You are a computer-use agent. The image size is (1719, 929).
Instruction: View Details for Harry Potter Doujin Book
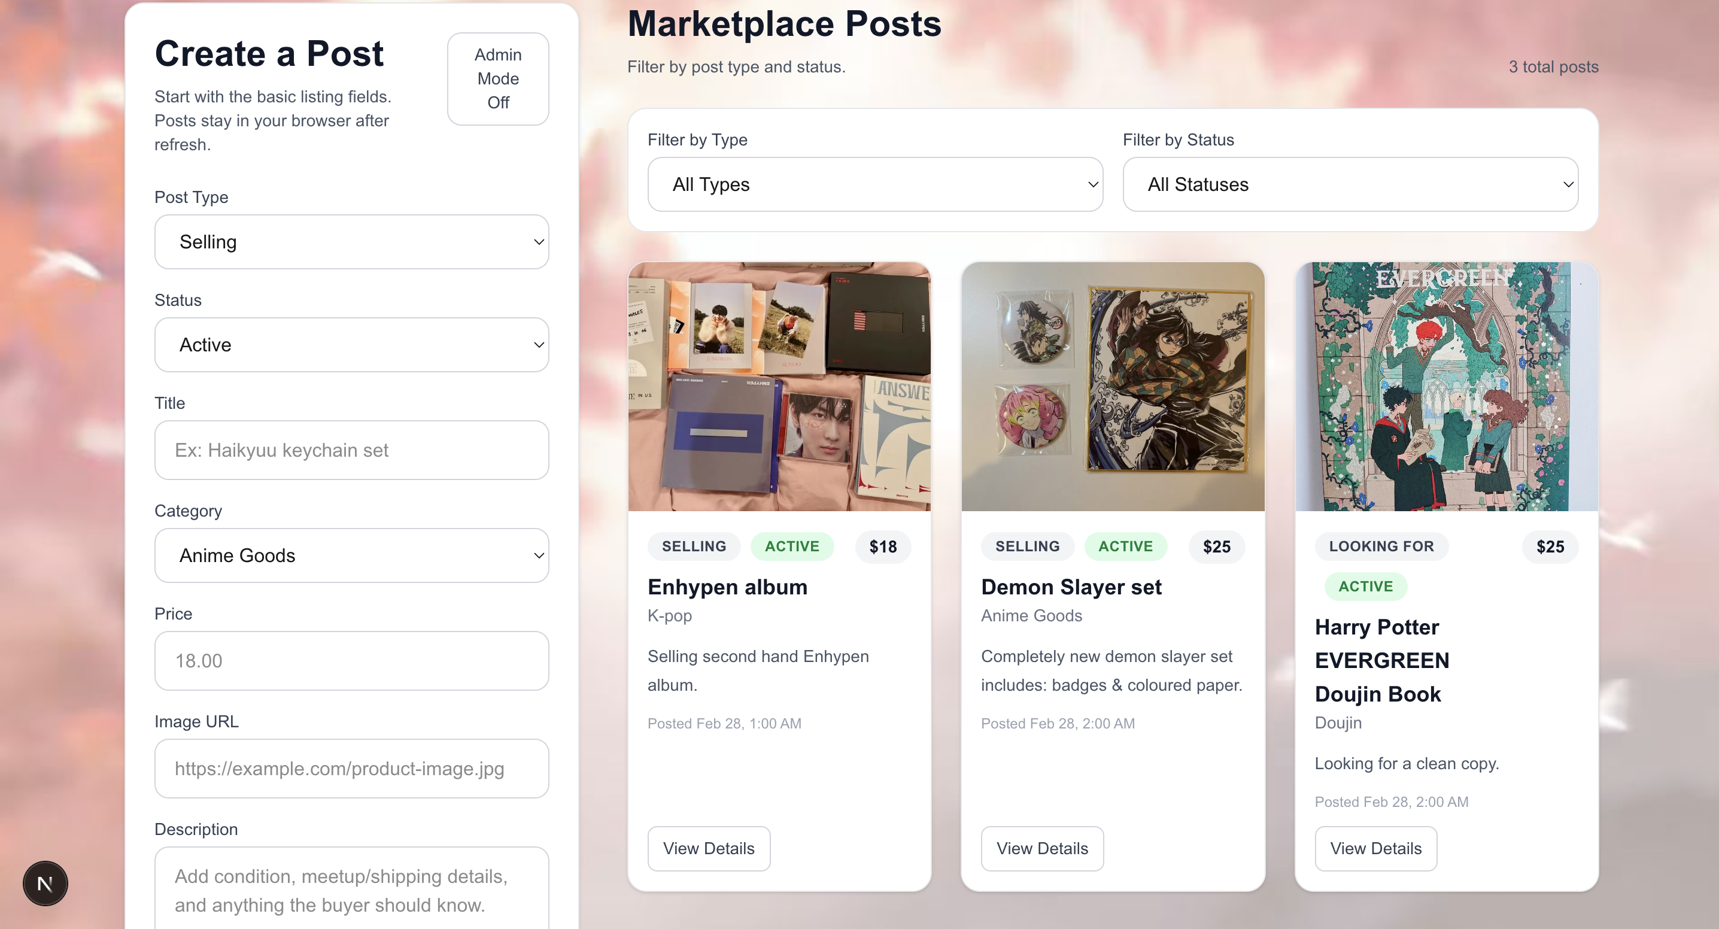tap(1375, 848)
